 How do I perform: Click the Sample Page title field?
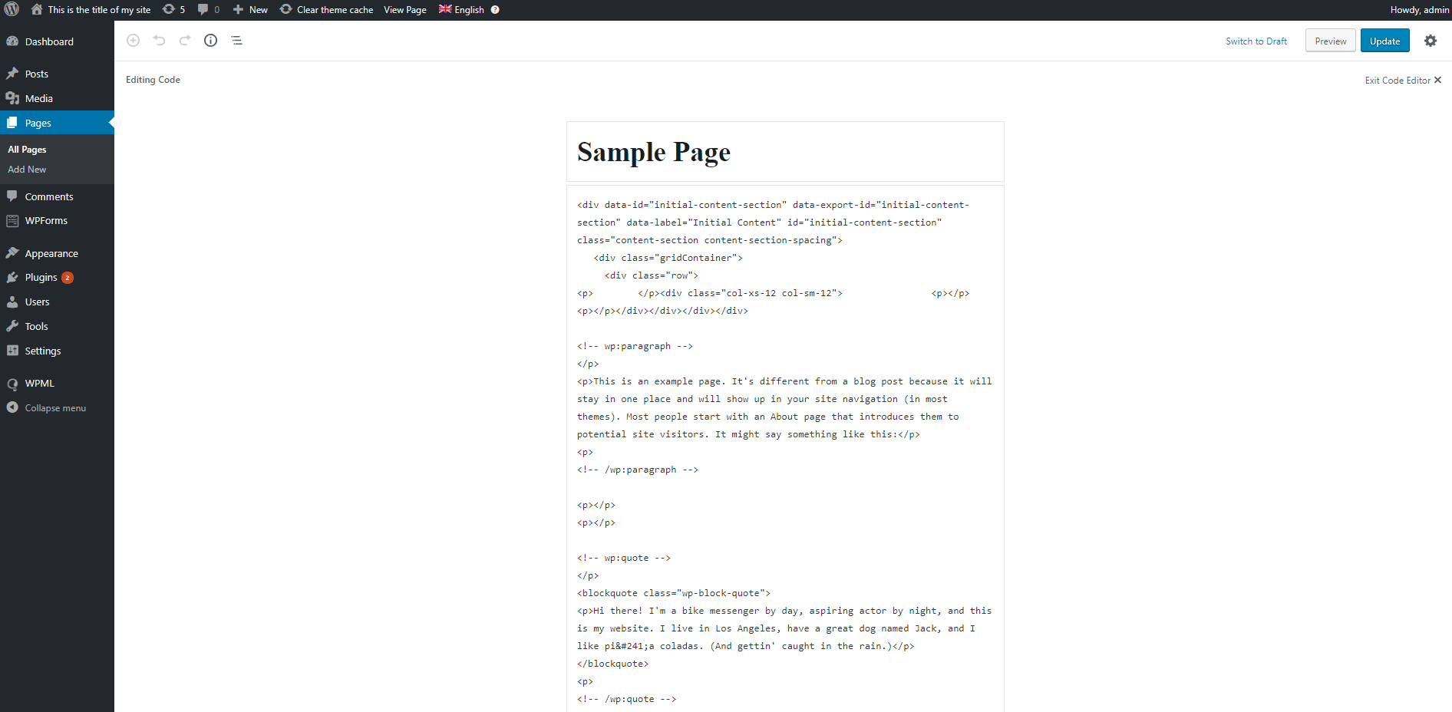point(784,152)
